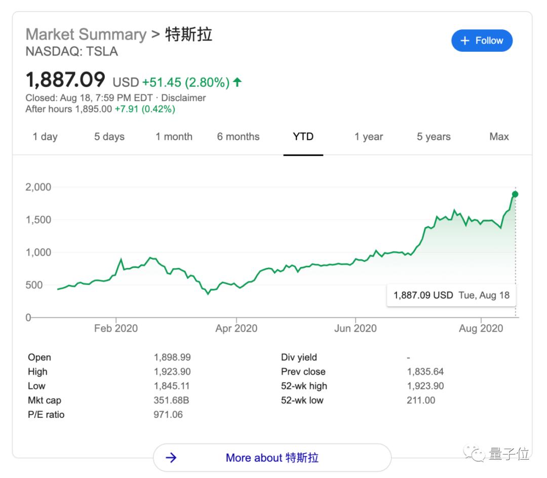Click the Follow button
The height and width of the screenshot is (478, 547).
(x=482, y=41)
